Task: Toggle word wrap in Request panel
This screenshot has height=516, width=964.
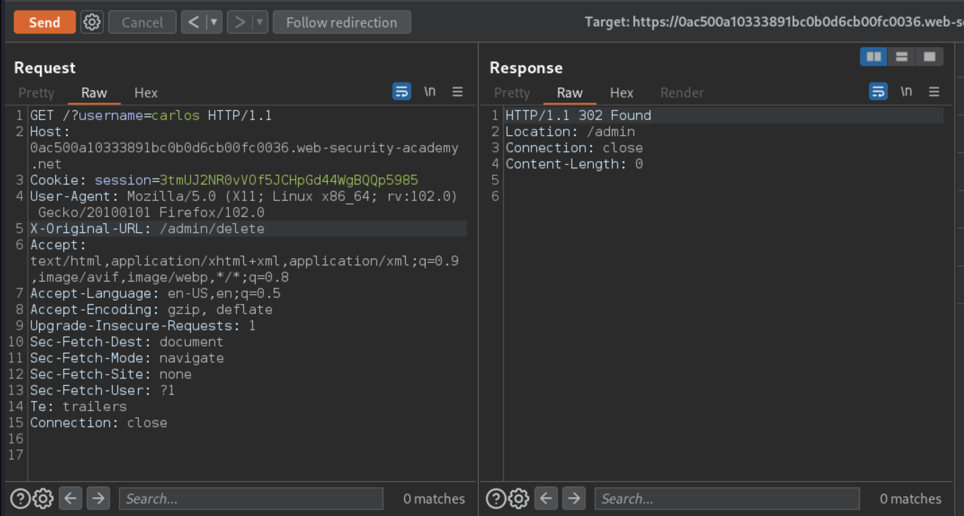Action: (401, 91)
